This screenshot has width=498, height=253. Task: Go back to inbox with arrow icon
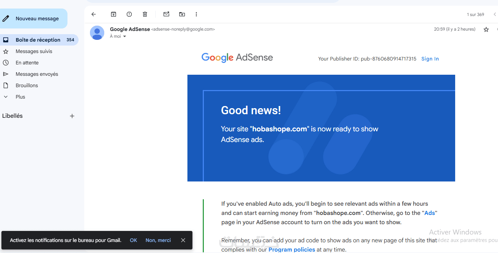click(94, 14)
